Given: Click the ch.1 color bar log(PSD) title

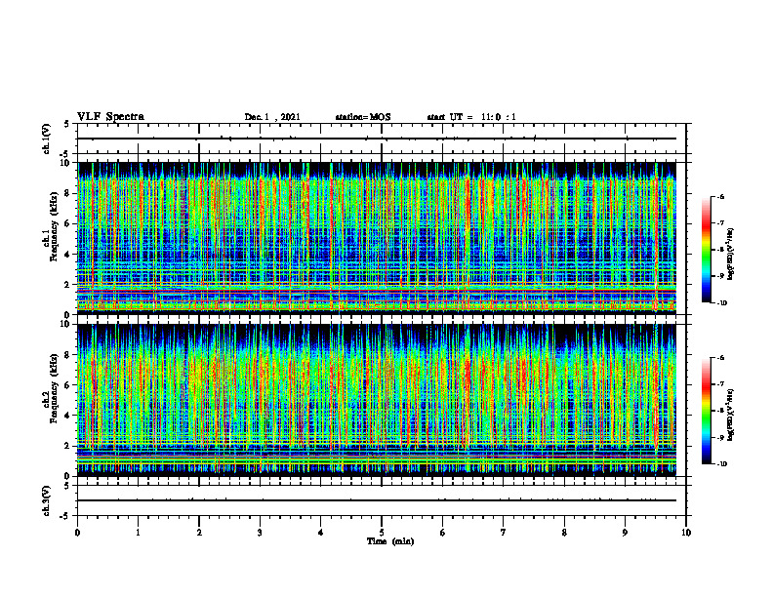Looking at the screenshot, I should point(731,254).
